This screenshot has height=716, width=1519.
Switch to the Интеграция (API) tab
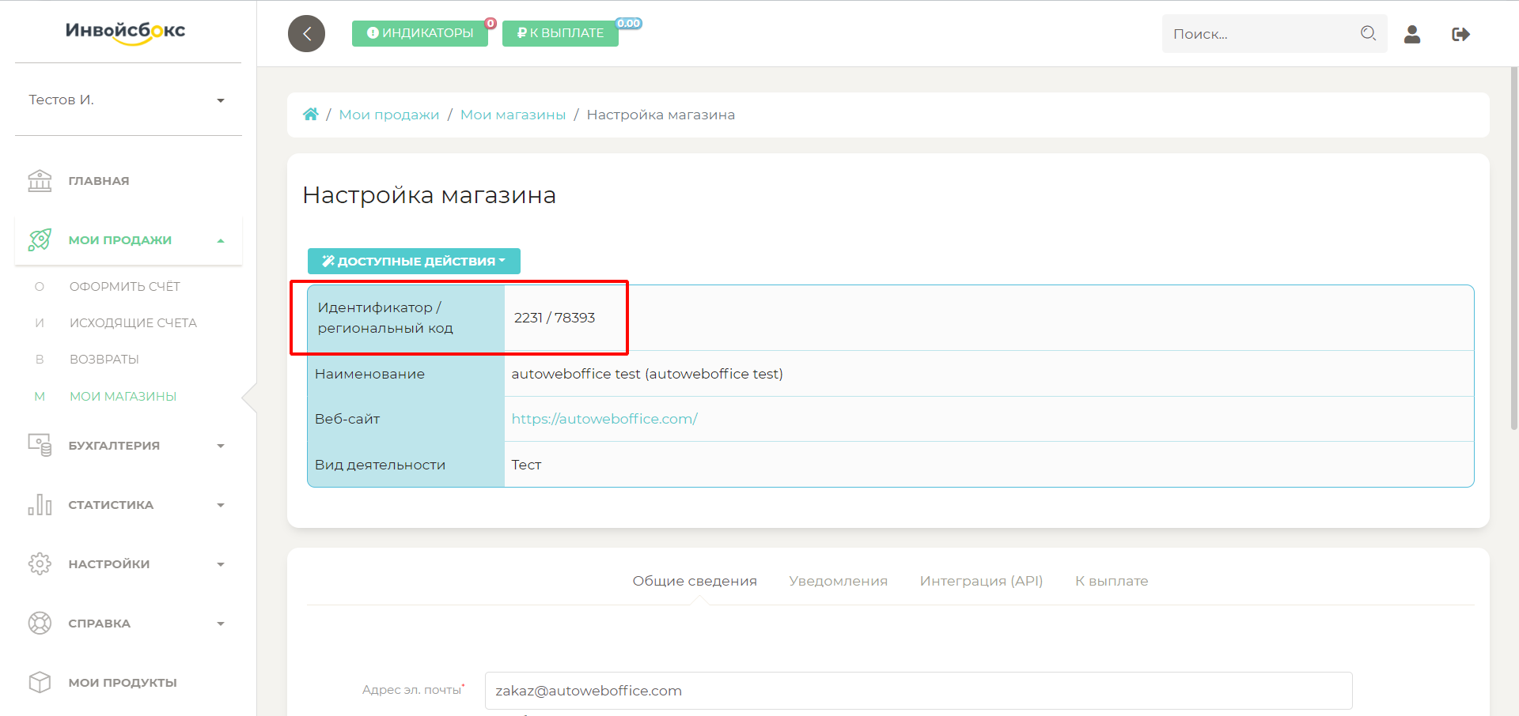[981, 581]
